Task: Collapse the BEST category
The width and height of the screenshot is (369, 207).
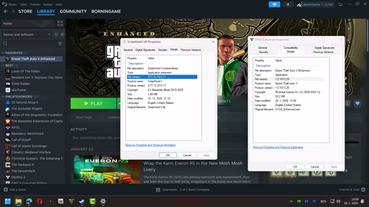Action: coord(3,65)
